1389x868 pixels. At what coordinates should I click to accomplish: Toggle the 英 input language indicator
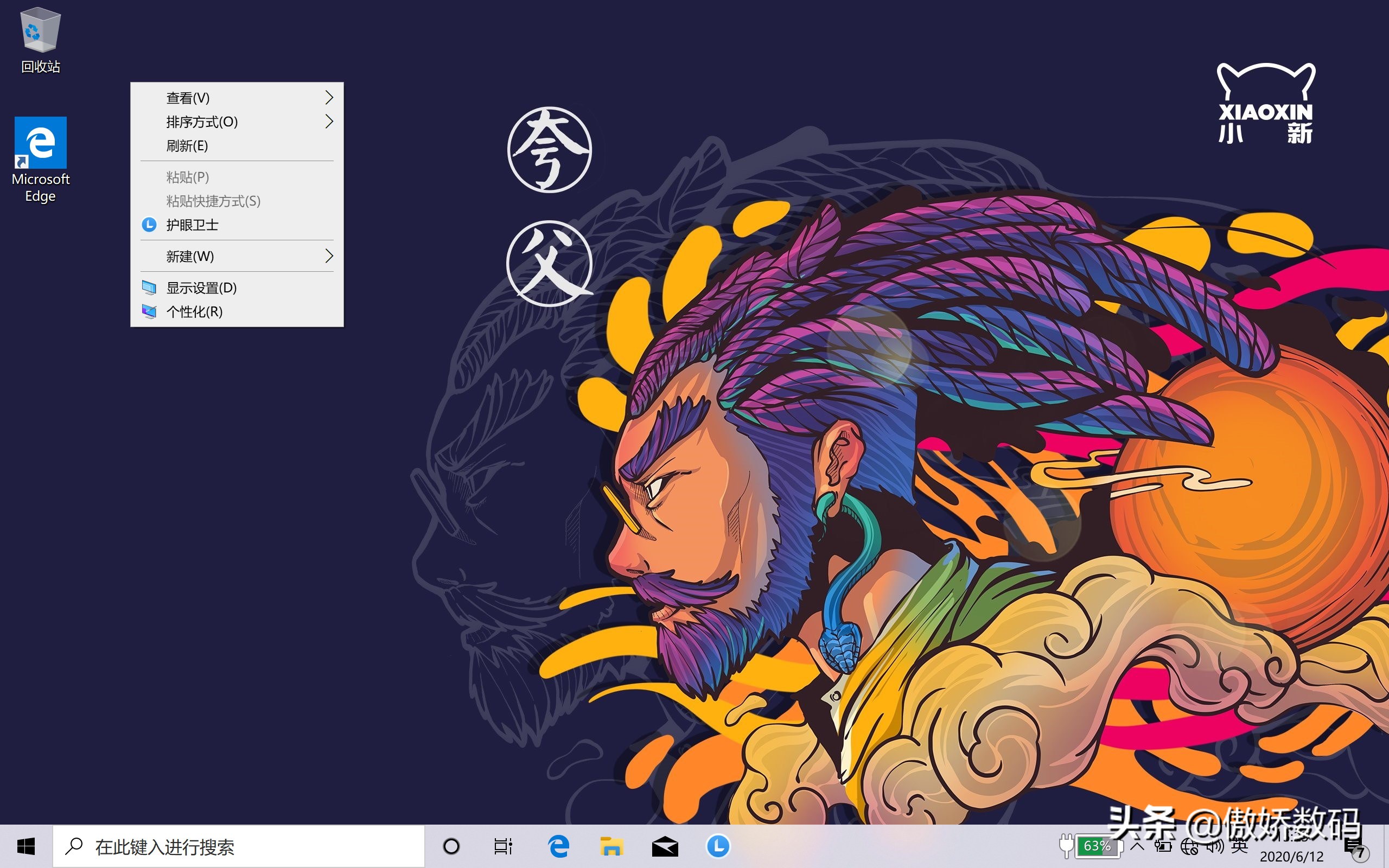coord(1239,846)
